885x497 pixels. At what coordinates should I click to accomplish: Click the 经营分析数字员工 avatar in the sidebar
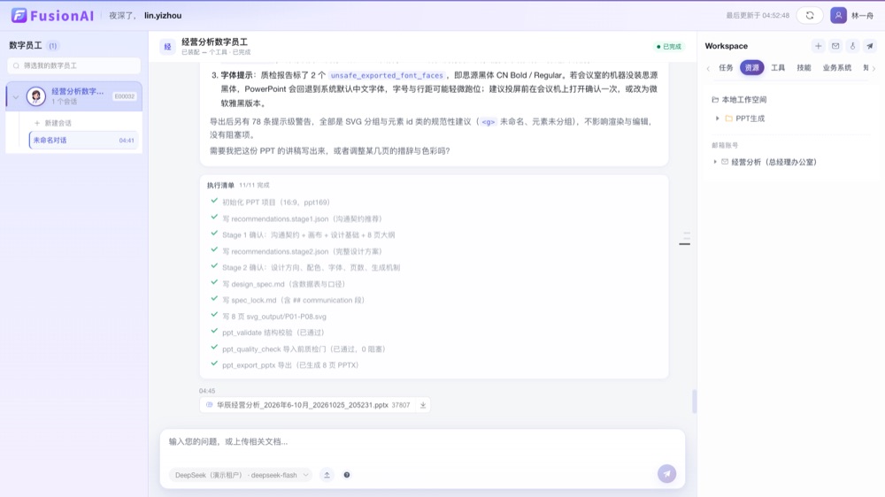point(36,96)
